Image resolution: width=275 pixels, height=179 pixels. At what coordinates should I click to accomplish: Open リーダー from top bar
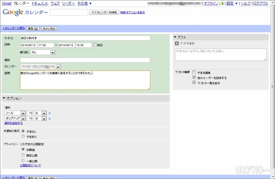68,3
